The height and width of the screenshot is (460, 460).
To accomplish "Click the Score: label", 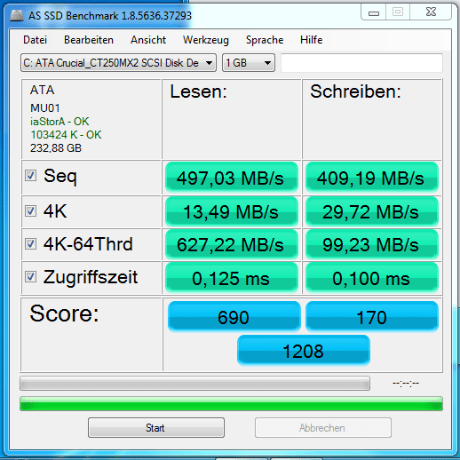I will click(64, 313).
